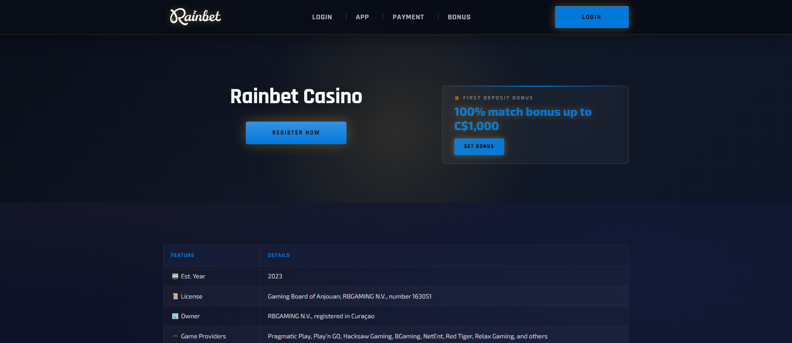Click the License row label
Screen dimensions: 792x343
click(192, 296)
